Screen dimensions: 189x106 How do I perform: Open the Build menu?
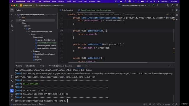pos(69,1)
